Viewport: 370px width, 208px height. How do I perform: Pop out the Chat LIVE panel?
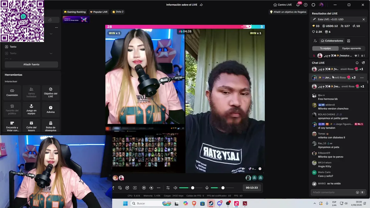click(363, 63)
